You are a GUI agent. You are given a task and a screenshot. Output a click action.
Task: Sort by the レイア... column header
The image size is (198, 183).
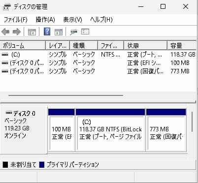pos(58,45)
